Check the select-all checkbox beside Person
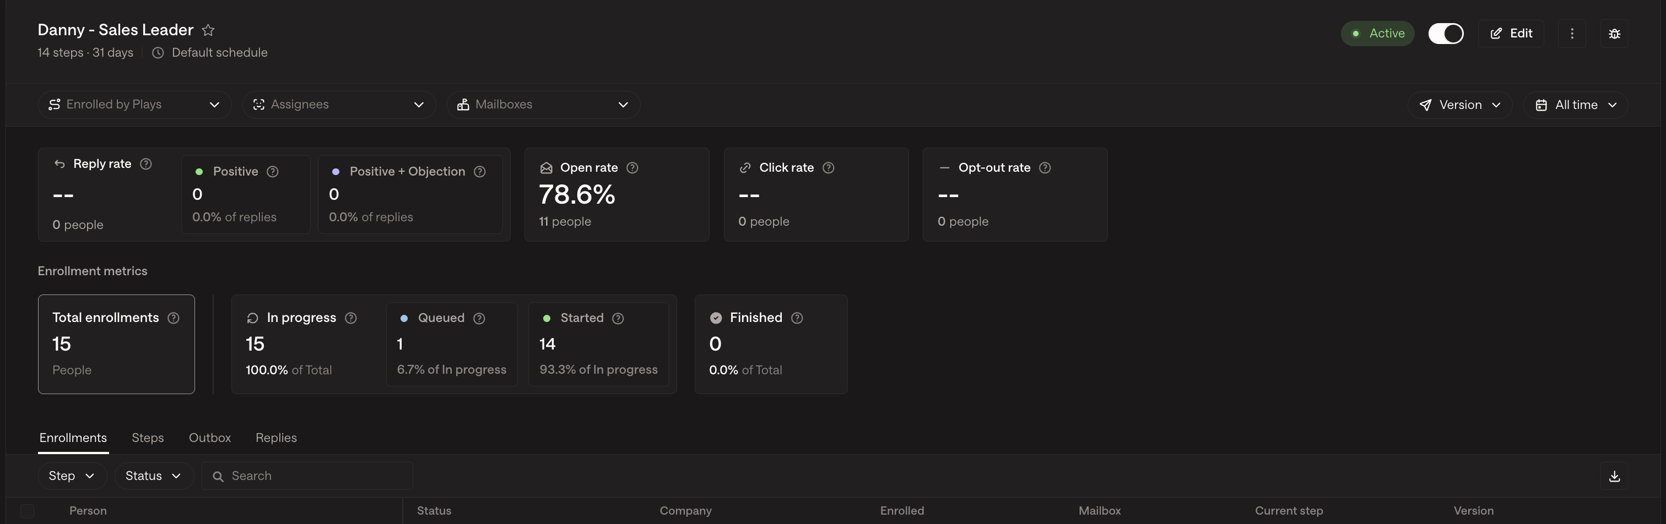1666x524 pixels. pyautogui.click(x=27, y=511)
